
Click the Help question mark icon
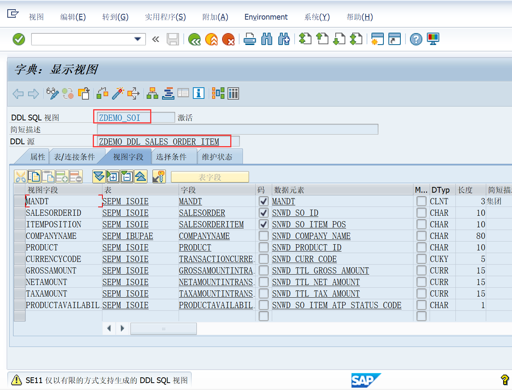point(416,39)
